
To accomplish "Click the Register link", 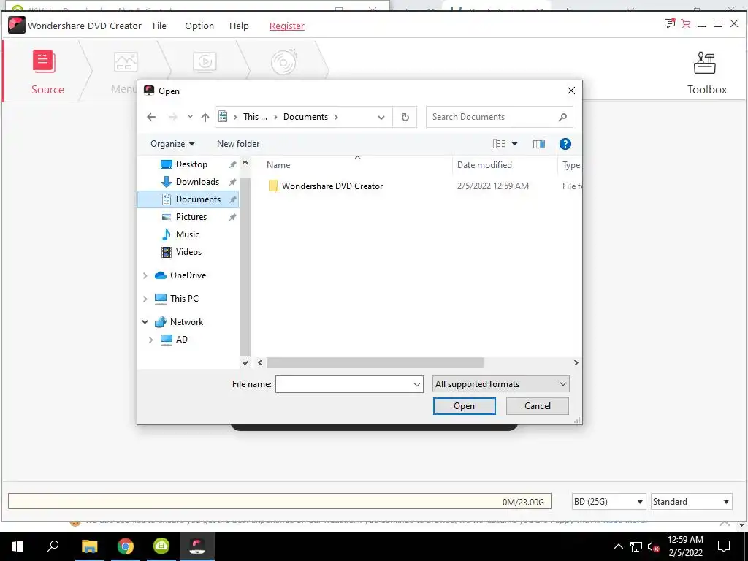I will (286, 26).
